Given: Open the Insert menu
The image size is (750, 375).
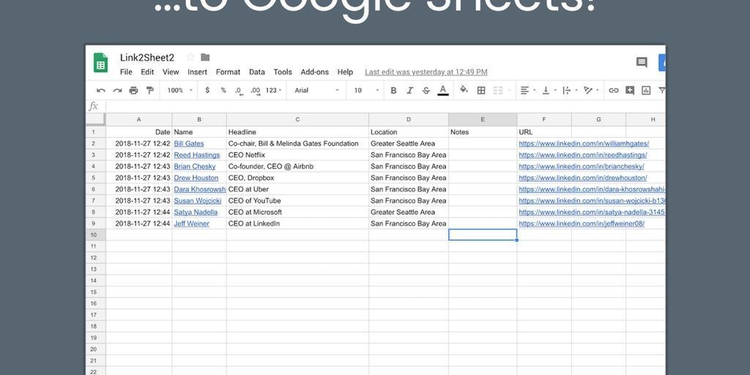Looking at the screenshot, I should [198, 73].
